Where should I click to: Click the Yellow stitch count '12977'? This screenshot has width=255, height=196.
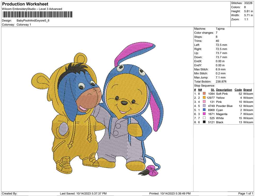tap(211, 98)
